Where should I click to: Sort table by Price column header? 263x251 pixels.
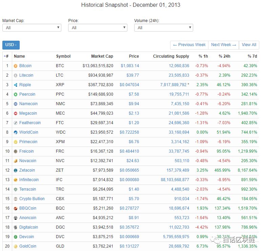click(x=134, y=56)
